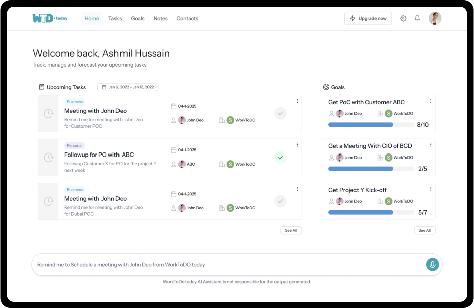Screen dimensions: 474x308
Task: Go to the Contacts tab
Action: click(187, 18)
